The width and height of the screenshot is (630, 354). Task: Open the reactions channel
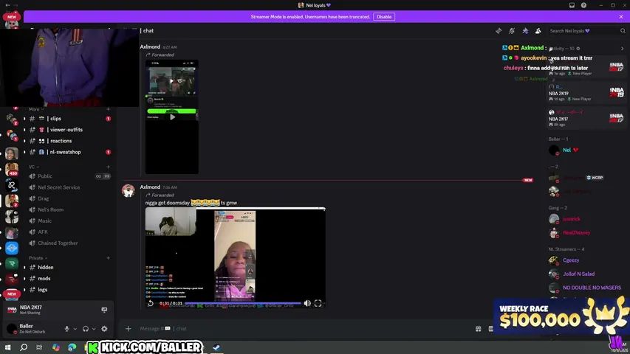click(x=61, y=141)
